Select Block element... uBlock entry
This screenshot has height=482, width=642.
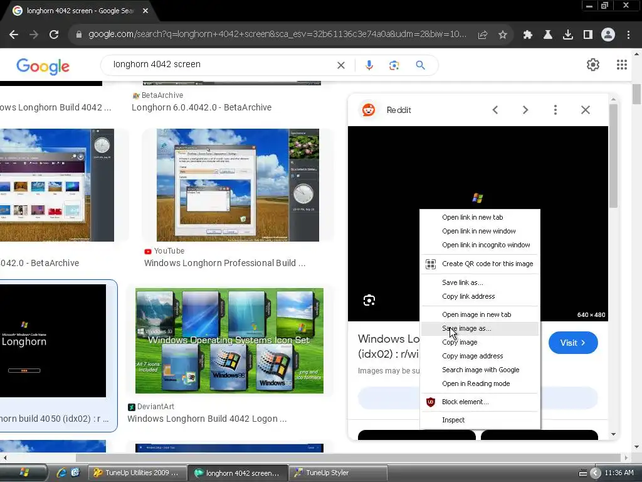[x=480, y=402]
